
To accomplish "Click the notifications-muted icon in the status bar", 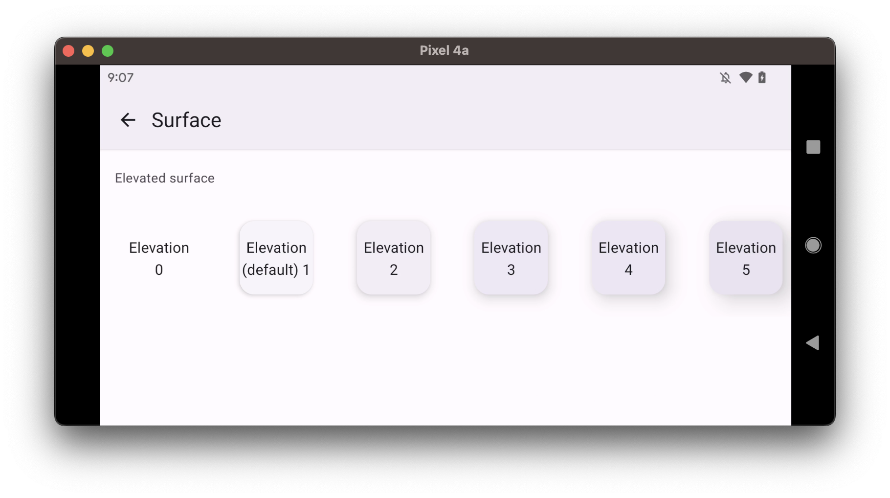I will (725, 77).
